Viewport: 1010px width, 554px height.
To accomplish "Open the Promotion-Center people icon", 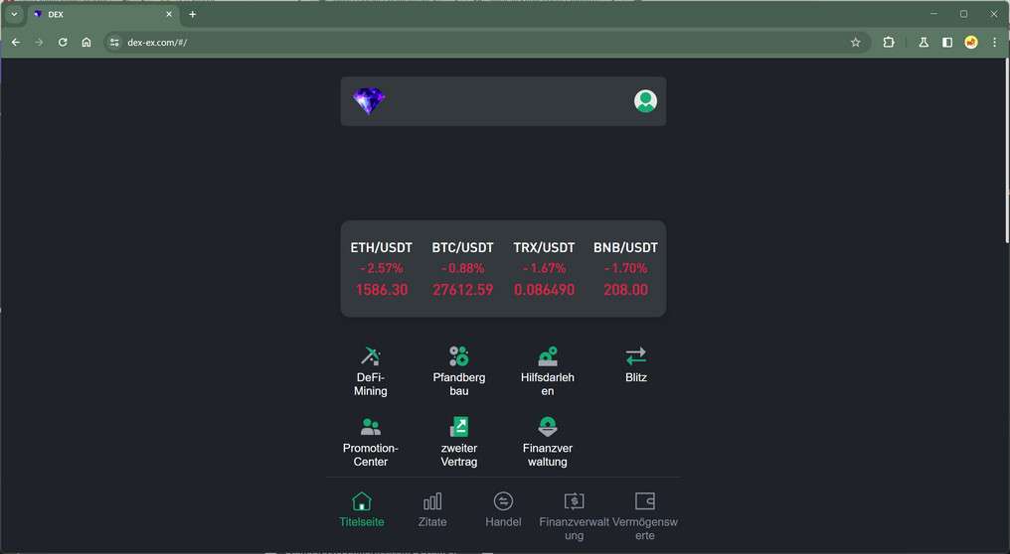I will (371, 427).
